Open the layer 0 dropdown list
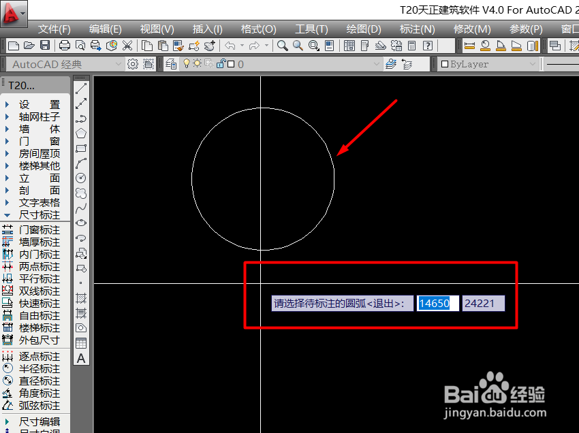This screenshot has height=433, width=579. point(376,64)
